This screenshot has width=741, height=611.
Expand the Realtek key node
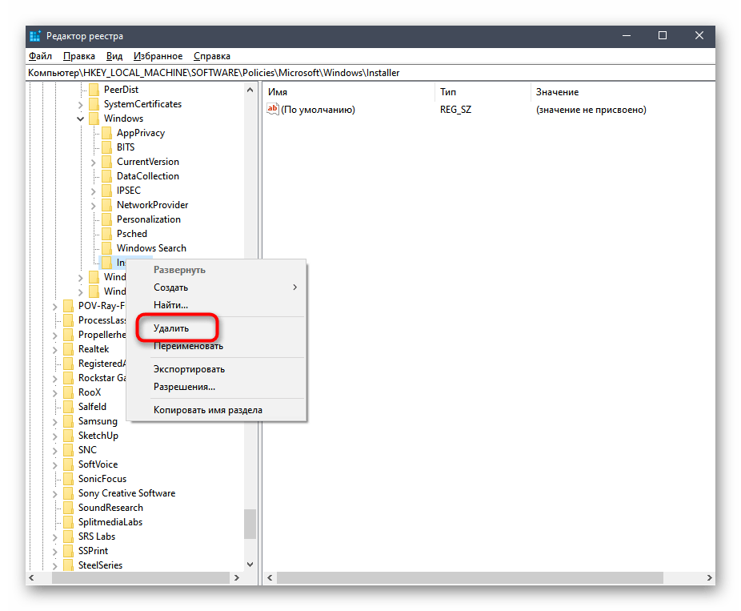coord(55,349)
